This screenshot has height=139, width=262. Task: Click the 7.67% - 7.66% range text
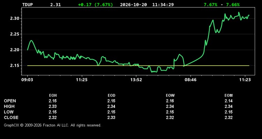(x=221, y=5)
